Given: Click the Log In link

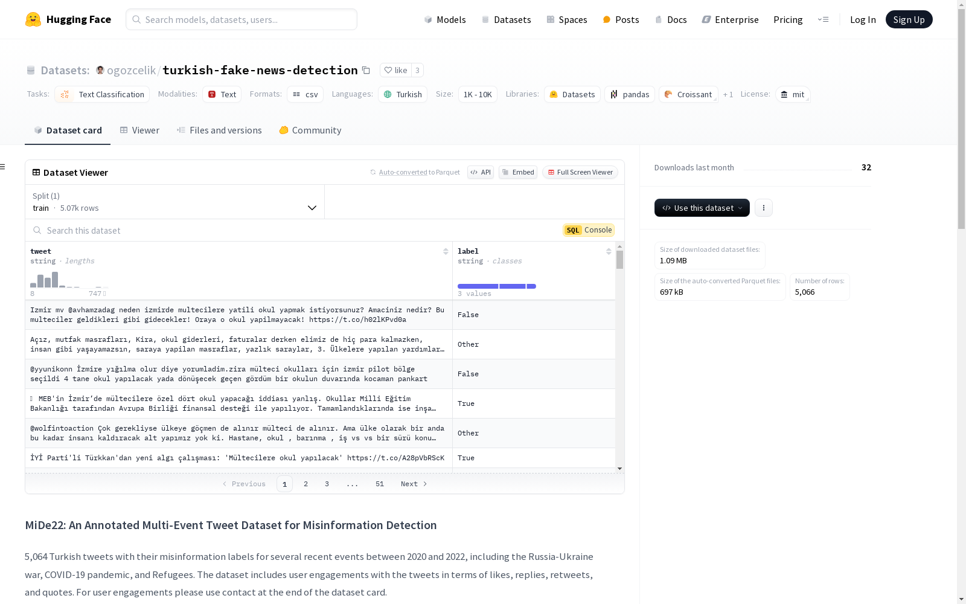Looking at the screenshot, I should pyautogui.click(x=863, y=19).
